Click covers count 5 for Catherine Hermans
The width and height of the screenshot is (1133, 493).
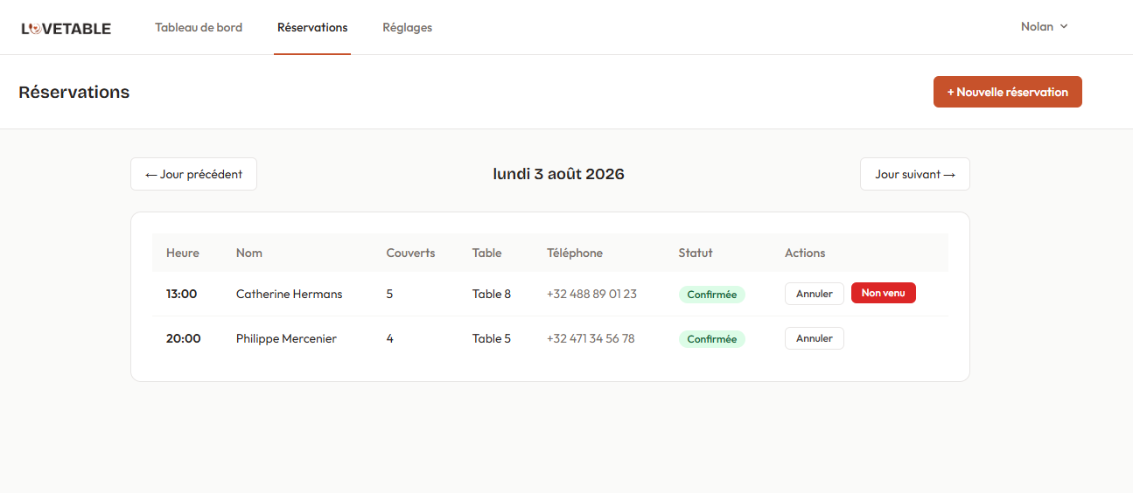(x=389, y=294)
